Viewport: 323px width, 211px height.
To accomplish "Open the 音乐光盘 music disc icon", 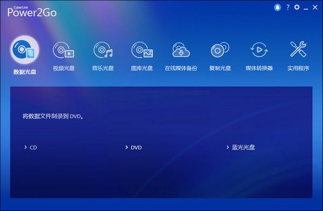I will (x=103, y=50).
